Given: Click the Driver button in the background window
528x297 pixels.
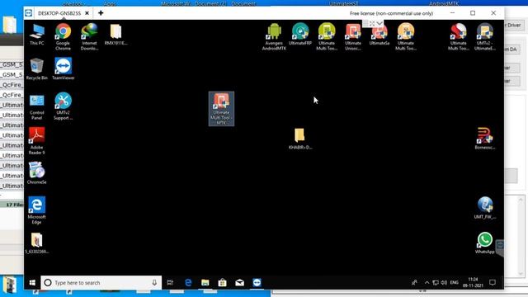Looking at the screenshot, I should click(x=513, y=26).
